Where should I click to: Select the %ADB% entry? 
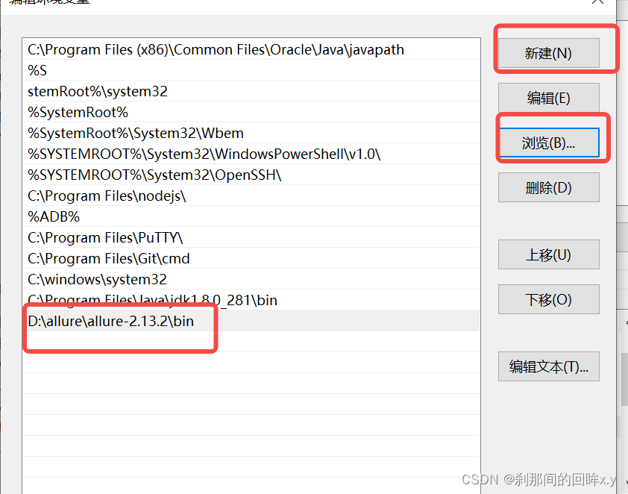[251, 216]
